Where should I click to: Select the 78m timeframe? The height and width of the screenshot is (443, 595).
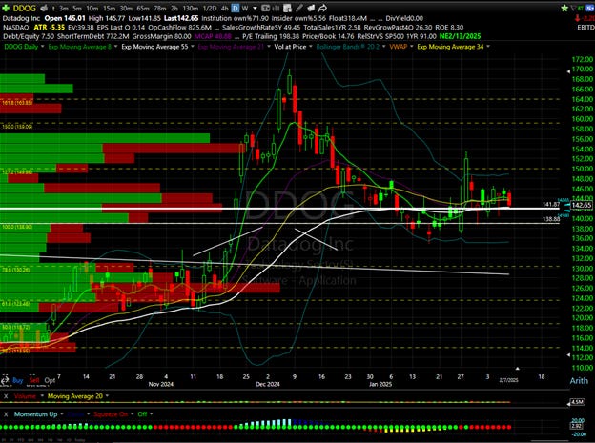pyautogui.click(x=160, y=9)
